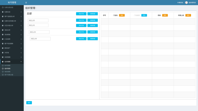Click the icon next to 系统管理
This screenshot has height=111, width=198.
pyautogui.click(x=3, y=57)
